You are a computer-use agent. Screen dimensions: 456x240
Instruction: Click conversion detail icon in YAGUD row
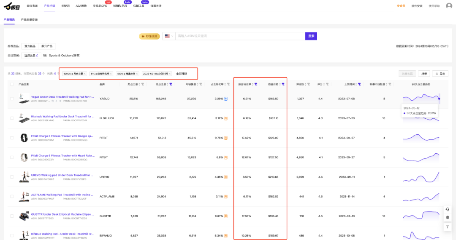pyautogui.click(x=226, y=99)
